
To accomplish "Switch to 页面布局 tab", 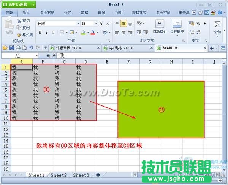I will click(47, 13).
